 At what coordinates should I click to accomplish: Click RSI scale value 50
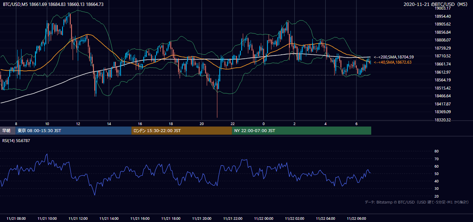point(436,174)
